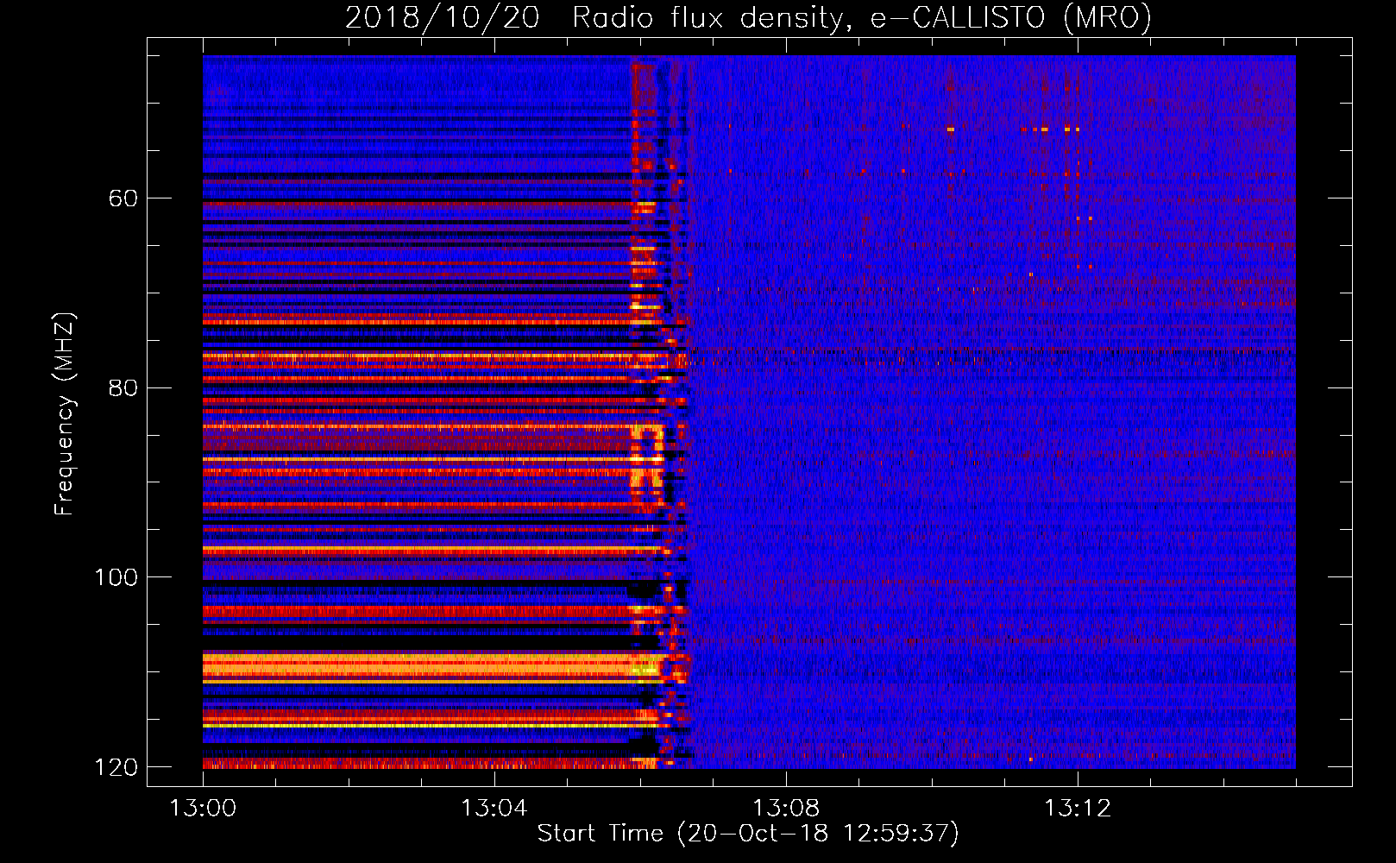Click the 80 frequency tick label
1396x863 pixels.
point(123,387)
